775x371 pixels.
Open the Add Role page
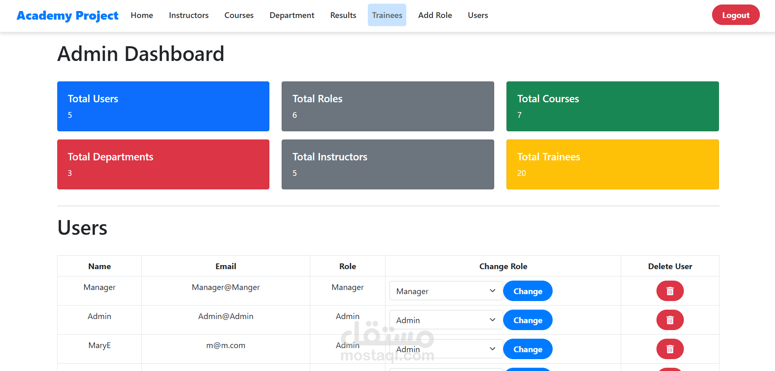click(435, 15)
